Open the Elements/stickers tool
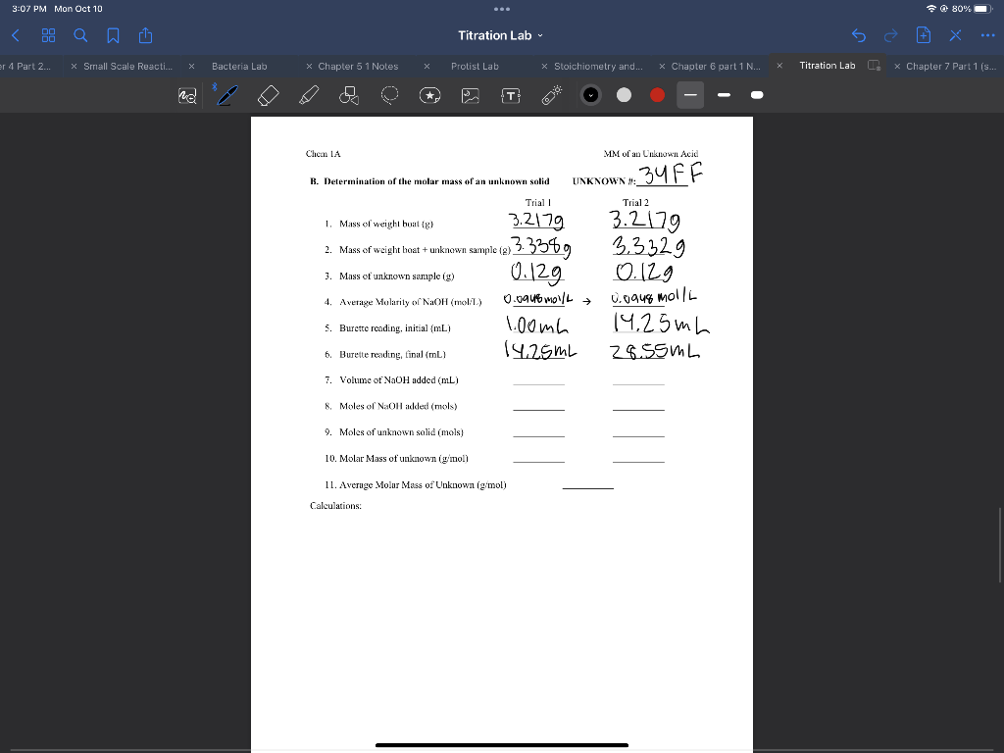The width and height of the screenshot is (1004, 753). (x=429, y=95)
